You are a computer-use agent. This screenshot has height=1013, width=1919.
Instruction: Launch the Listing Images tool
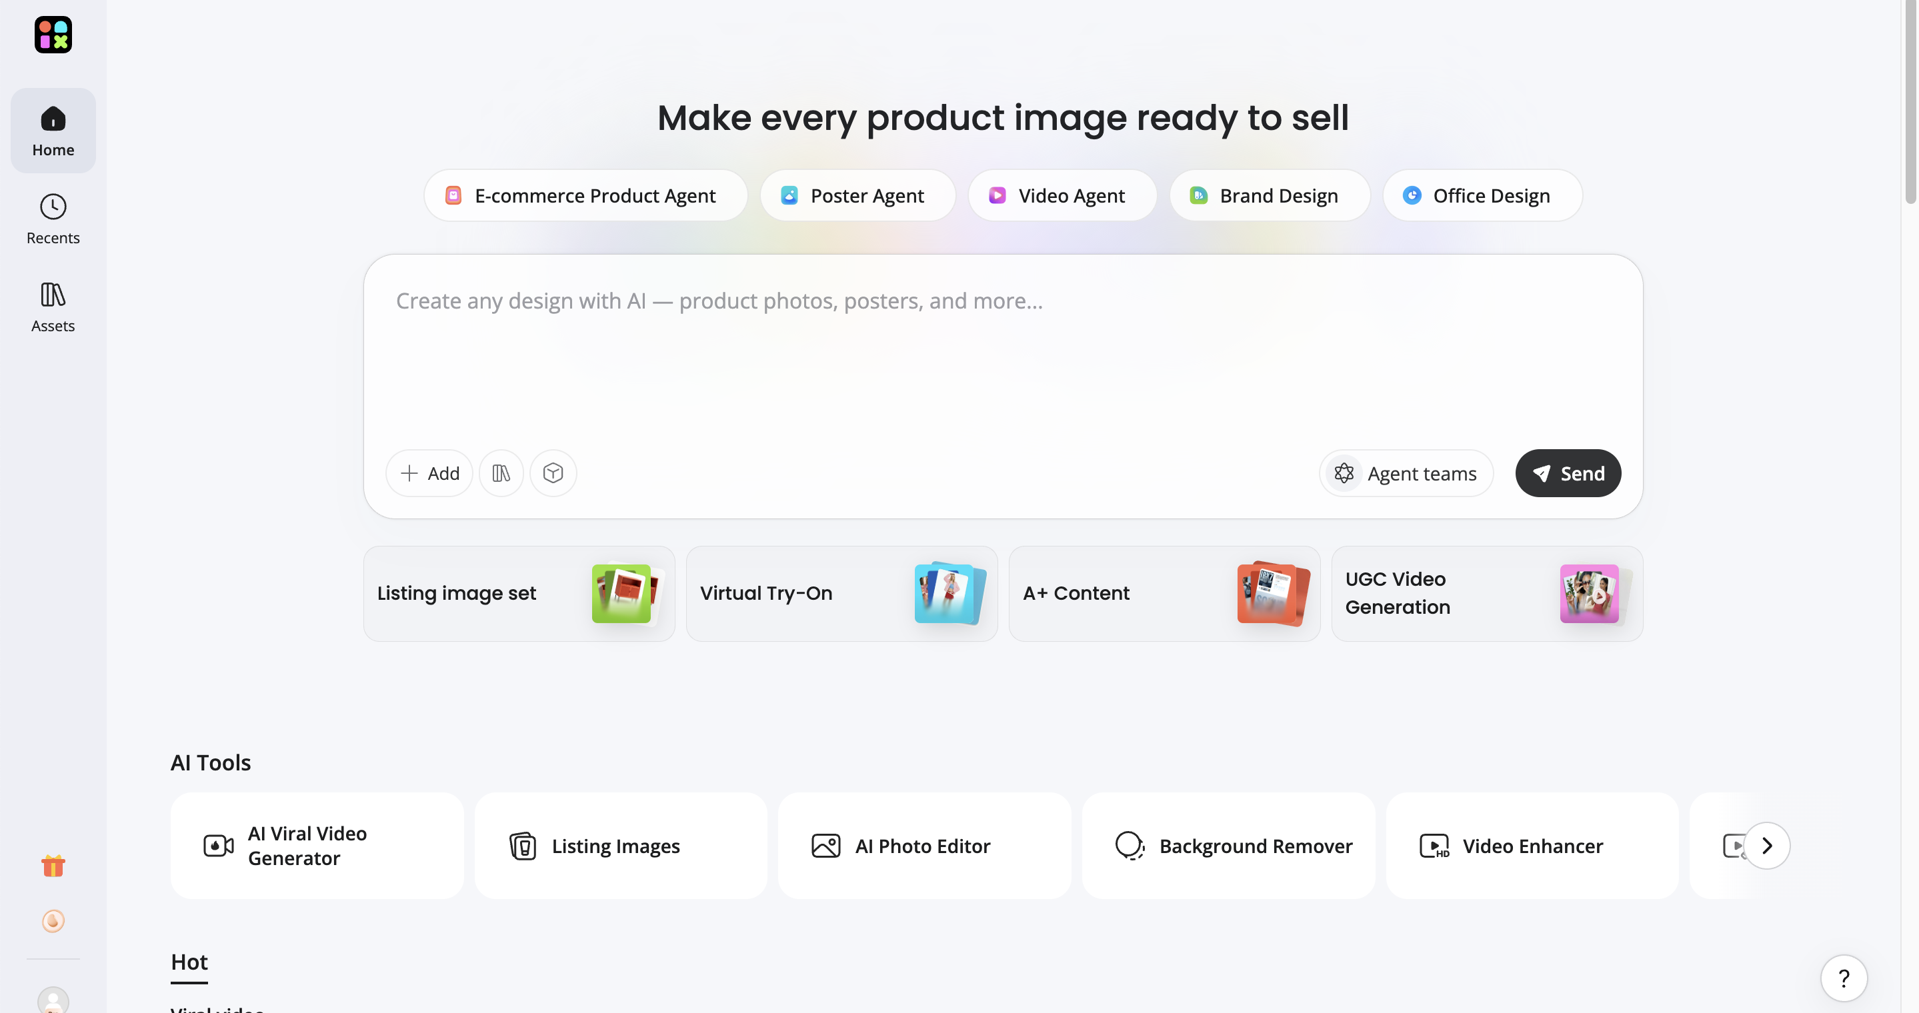621,846
